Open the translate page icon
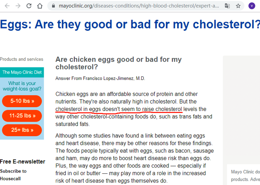 point(227,6)
